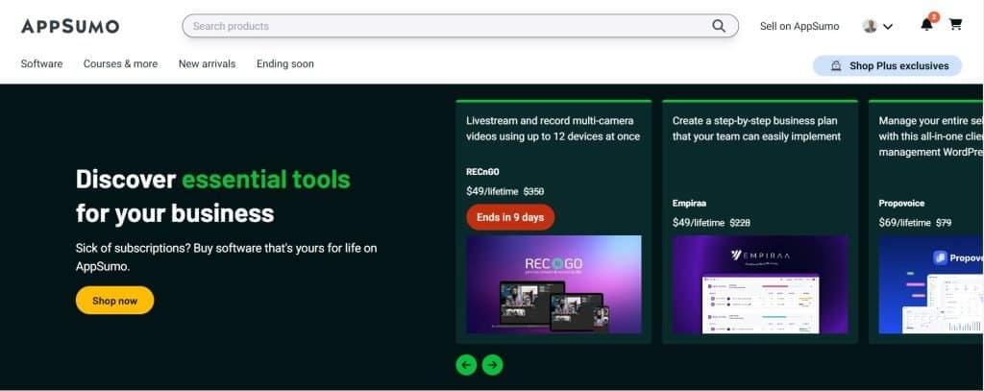This screenshot has height=391, width=984.
Task: Click the Sell on AppSumo link
Action: (799, 26)
